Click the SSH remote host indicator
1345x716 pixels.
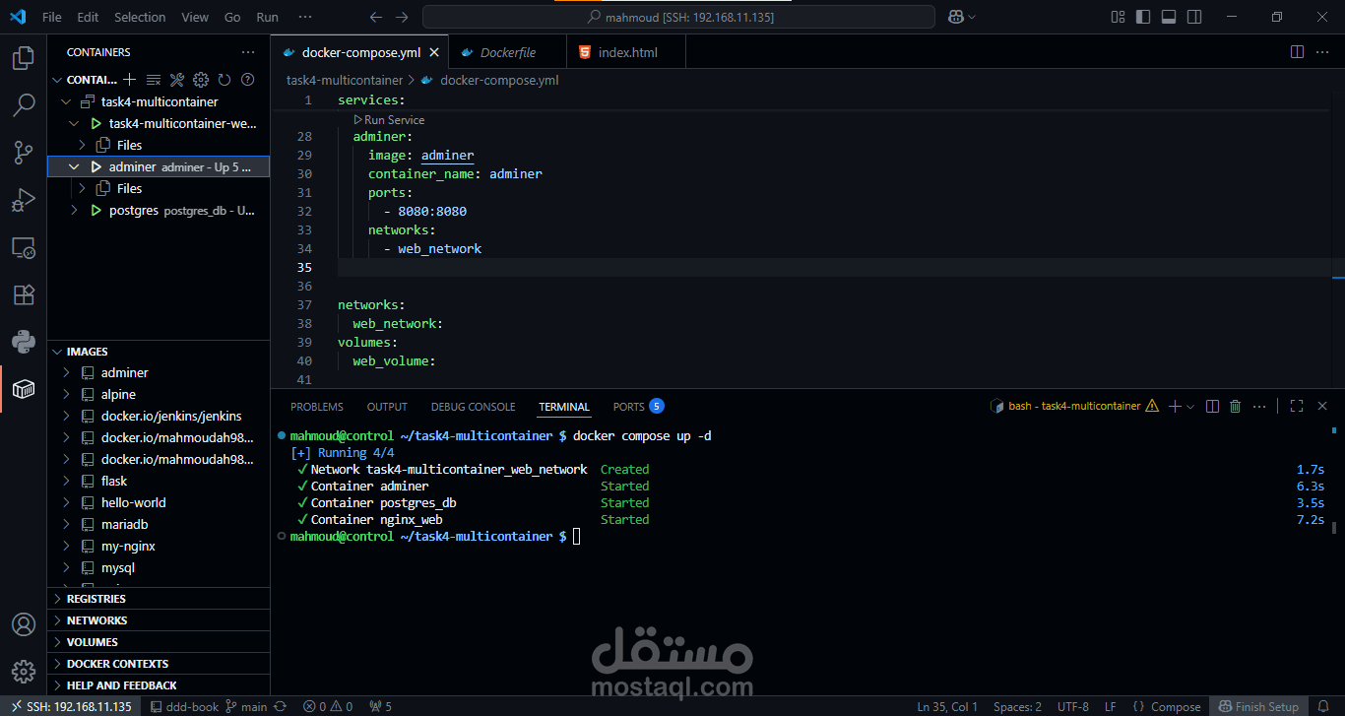click(70, 706)
